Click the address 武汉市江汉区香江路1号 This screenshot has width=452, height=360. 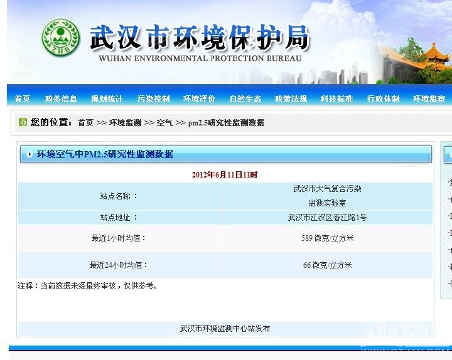point(327,218)
